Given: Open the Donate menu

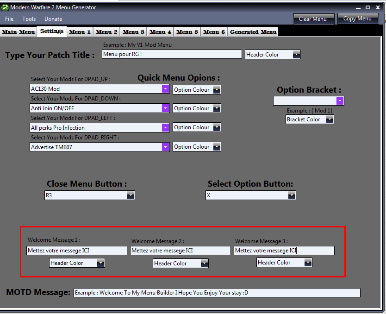Looking at the screenshot, I should coord(53,19).
